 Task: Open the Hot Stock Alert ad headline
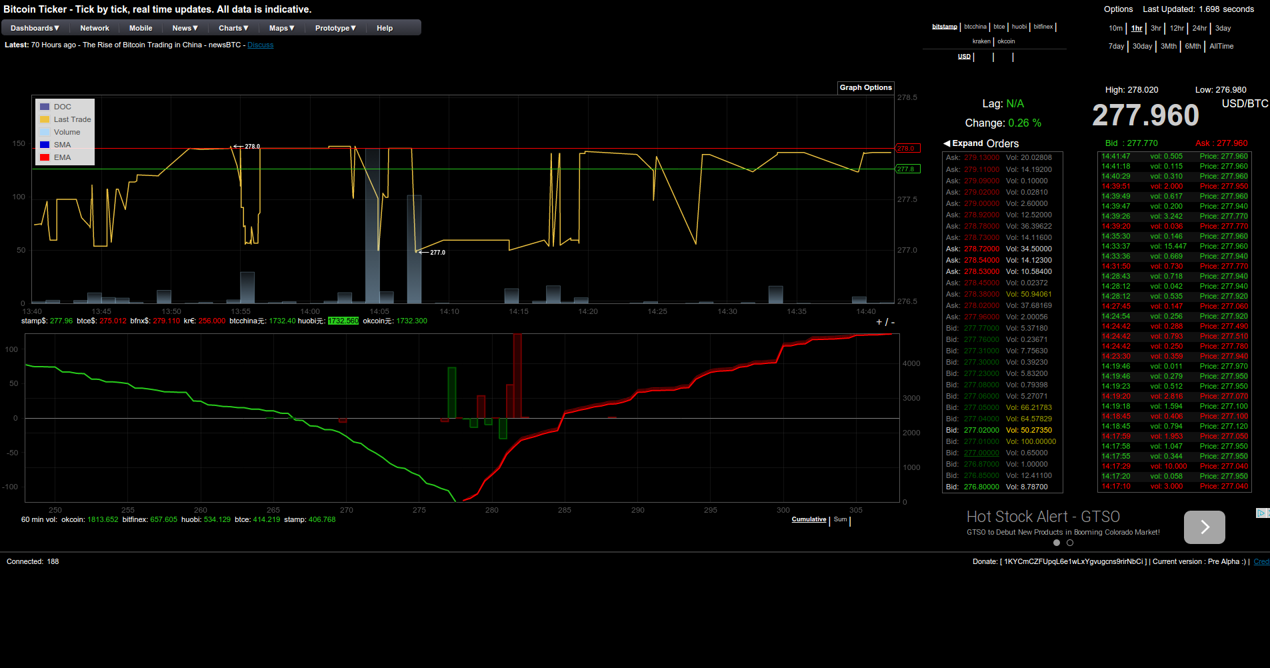[1043, 517]
